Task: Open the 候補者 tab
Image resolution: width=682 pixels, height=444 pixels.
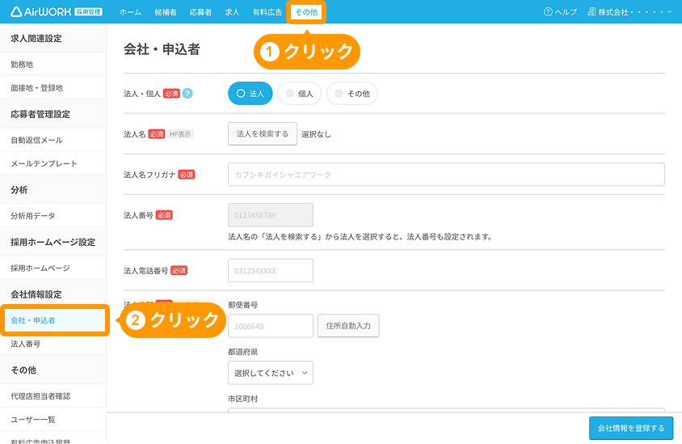Action: coord(166,12)
